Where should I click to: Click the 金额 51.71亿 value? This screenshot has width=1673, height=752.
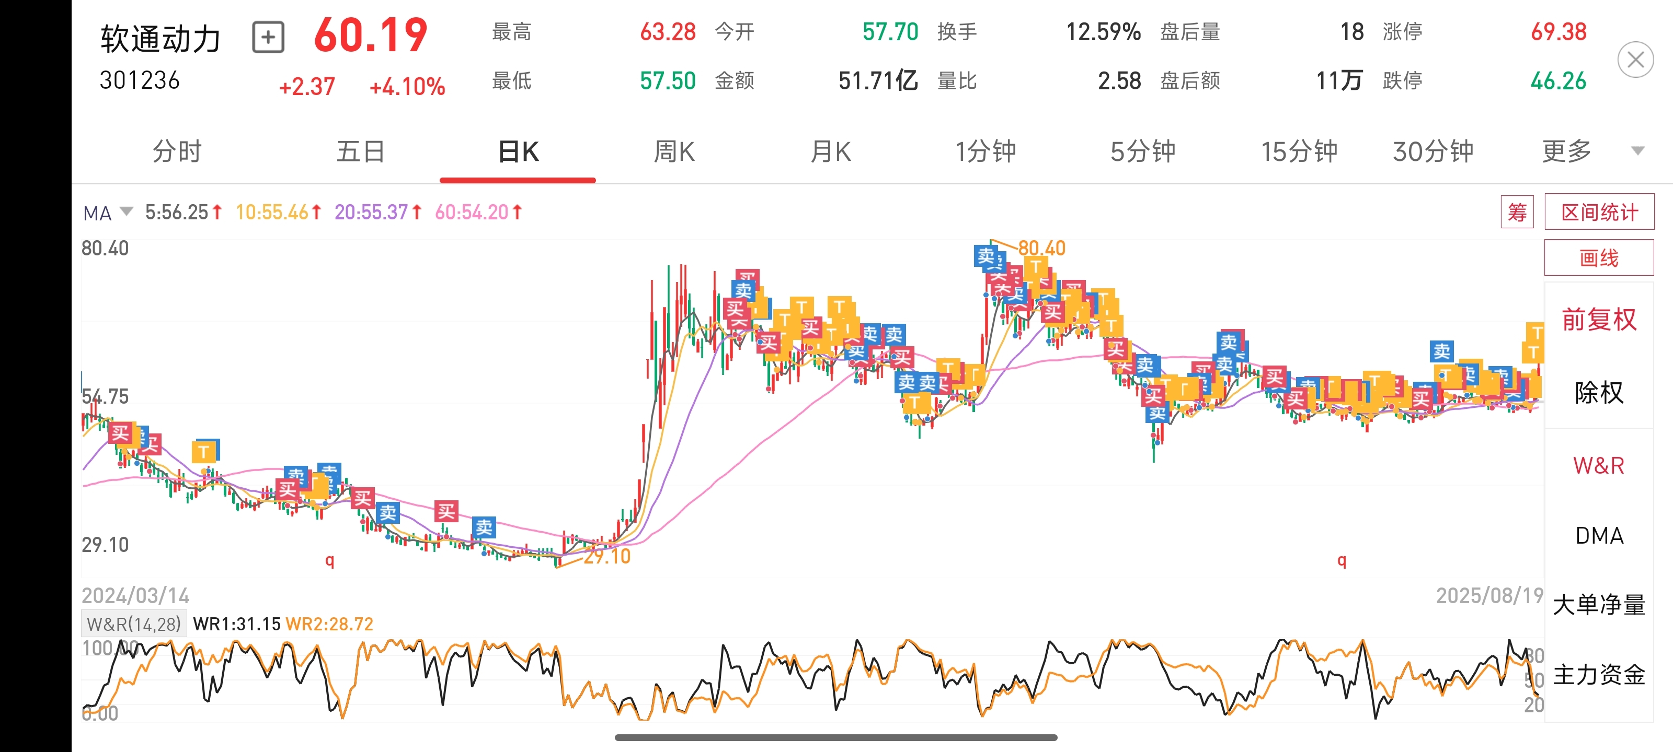click(x=878, y=80)
